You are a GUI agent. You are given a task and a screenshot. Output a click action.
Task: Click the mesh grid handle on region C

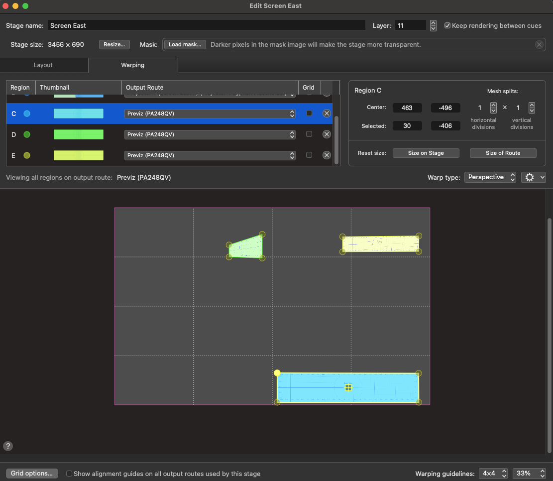[x=348, y=387]
